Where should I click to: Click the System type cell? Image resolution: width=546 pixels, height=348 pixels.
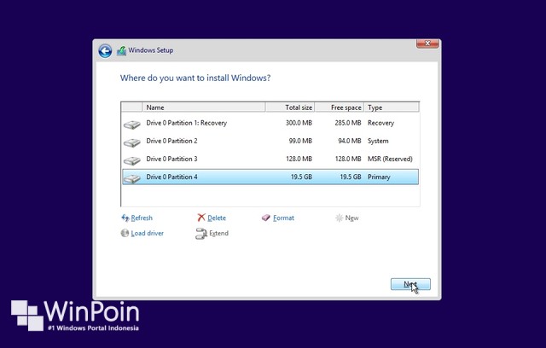(x=378, y=141)
